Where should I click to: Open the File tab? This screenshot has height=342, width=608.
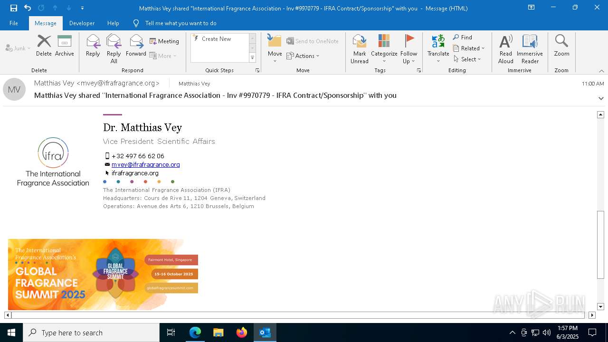click(14, 23)
